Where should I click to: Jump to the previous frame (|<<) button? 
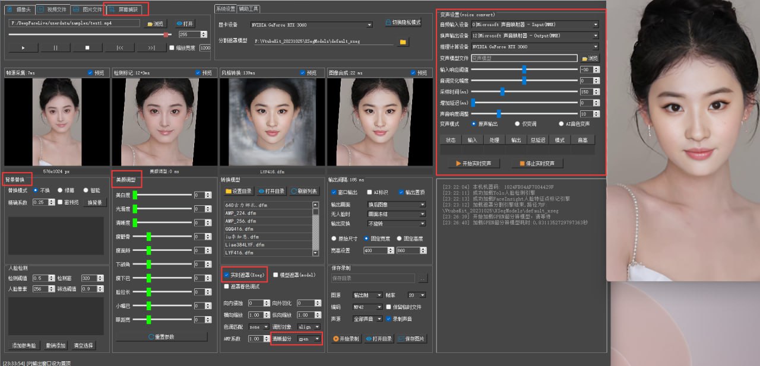point(119,47)
